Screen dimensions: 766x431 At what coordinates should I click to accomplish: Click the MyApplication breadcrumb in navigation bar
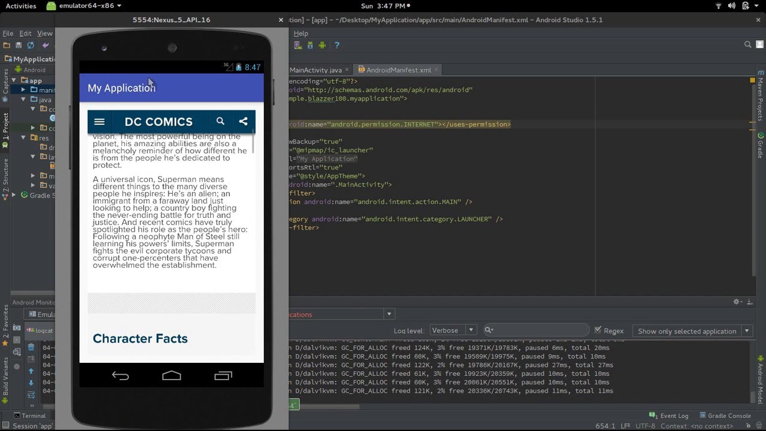point(31,59)
